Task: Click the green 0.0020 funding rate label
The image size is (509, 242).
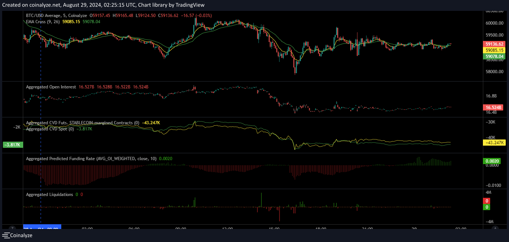Action: pos(492,161)
